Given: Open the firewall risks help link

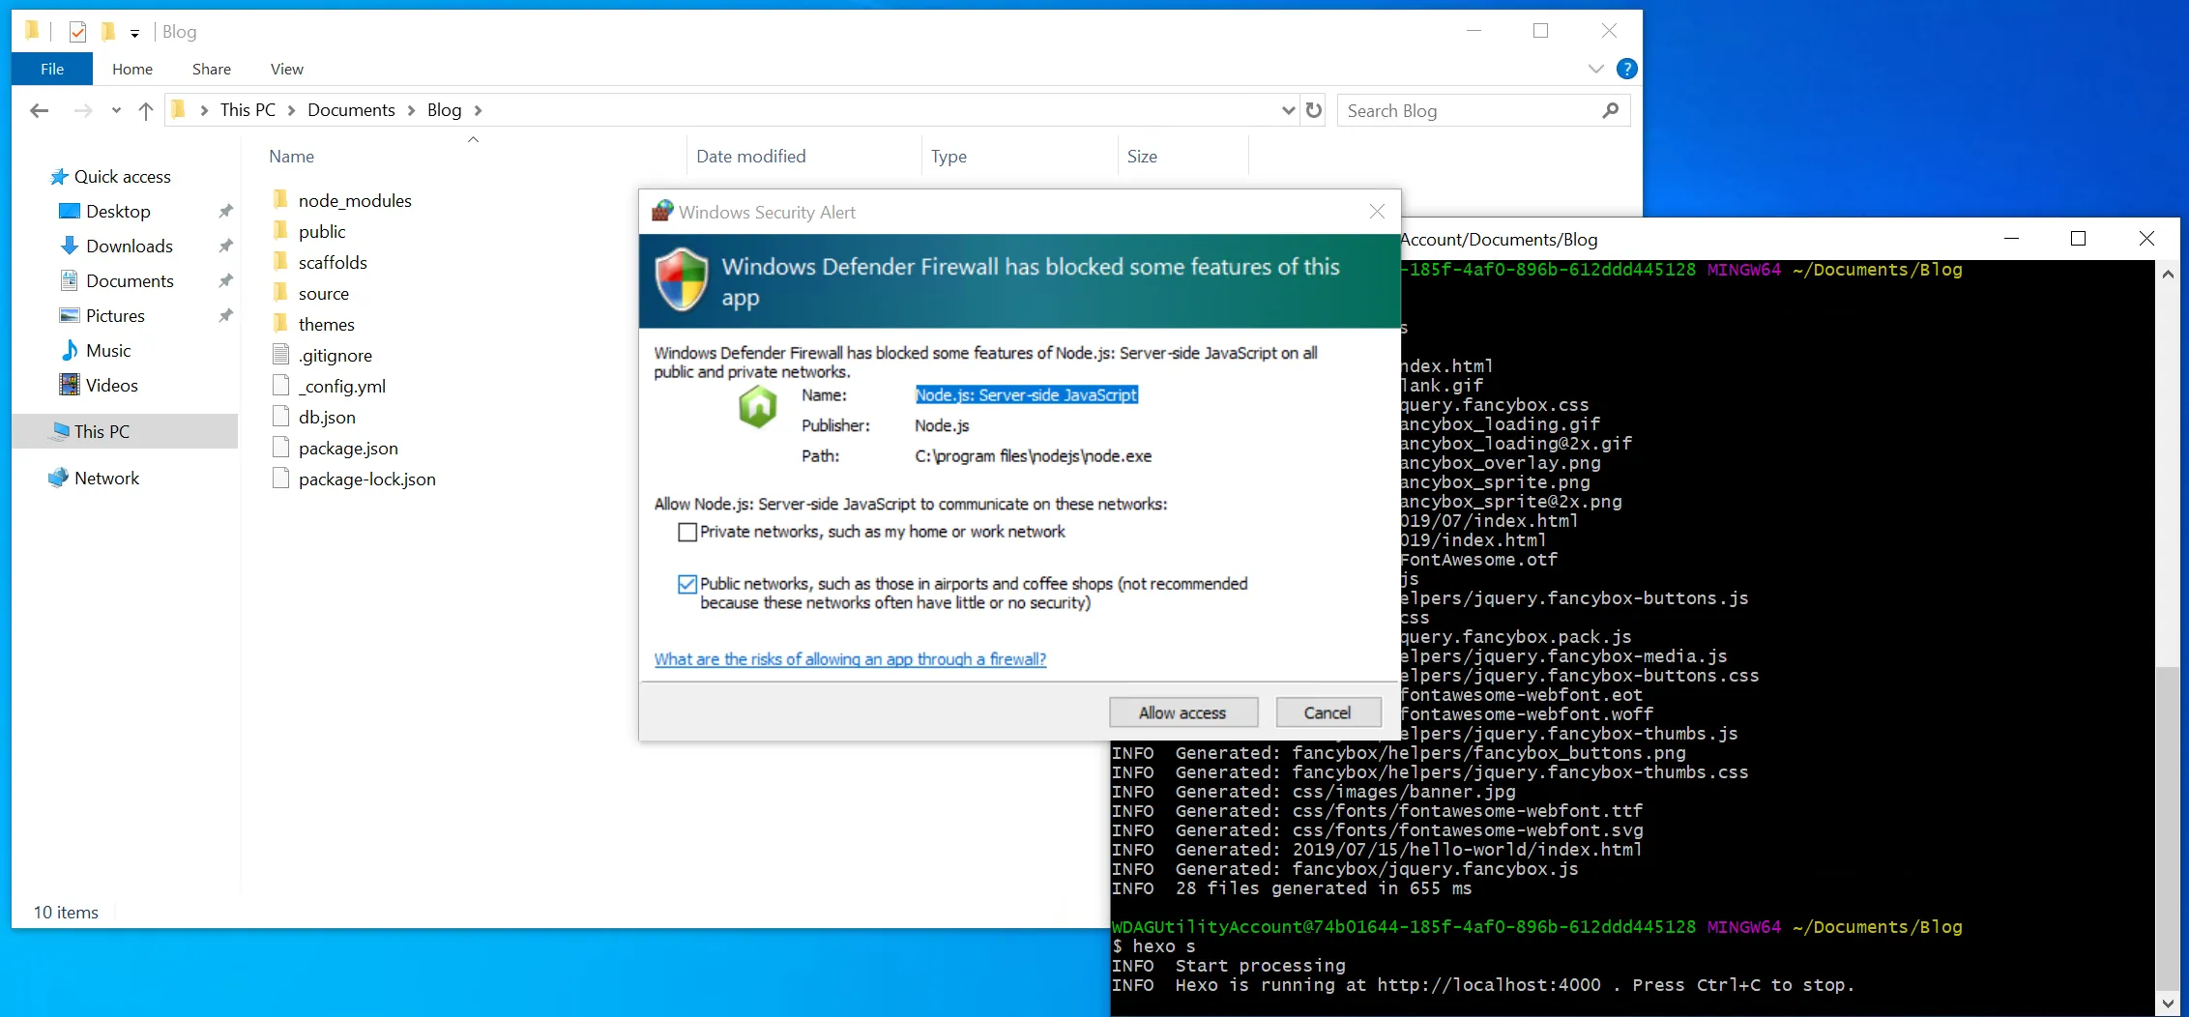Looking at the screenshot, I should click(850, 659).
